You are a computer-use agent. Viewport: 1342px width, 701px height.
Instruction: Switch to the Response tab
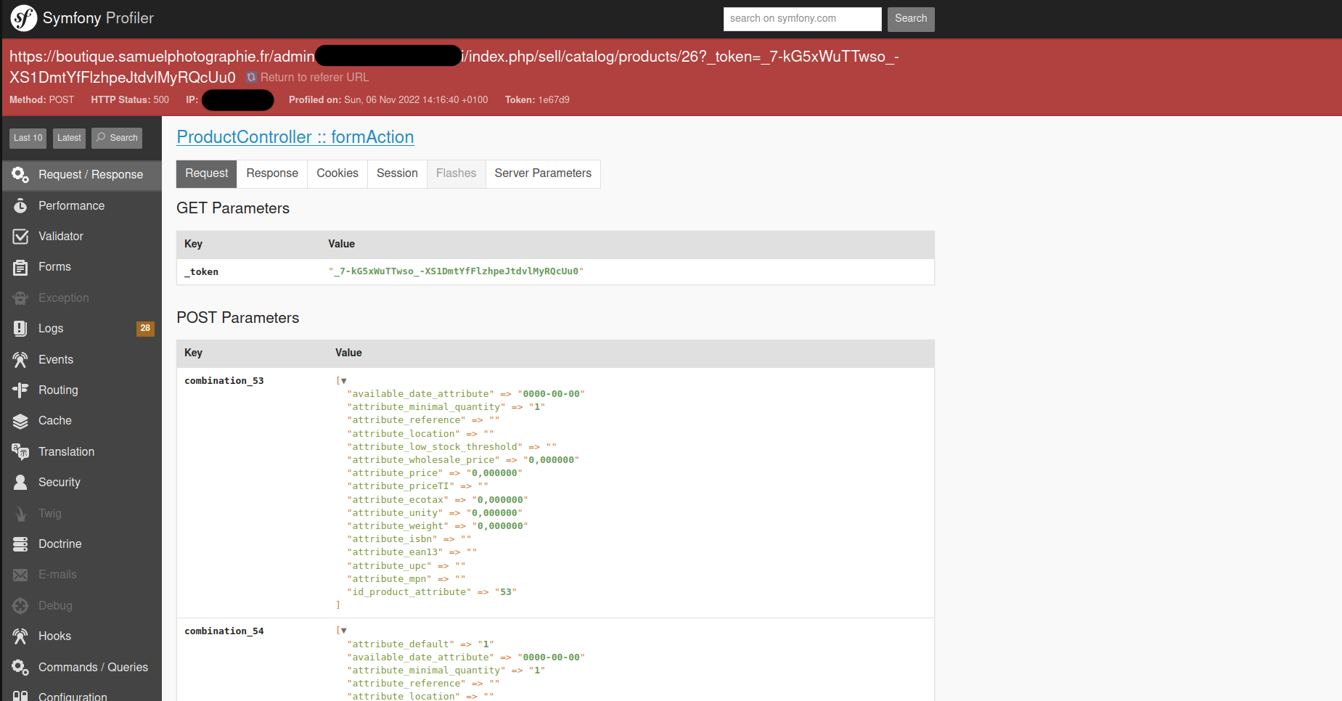click(272, 173)
